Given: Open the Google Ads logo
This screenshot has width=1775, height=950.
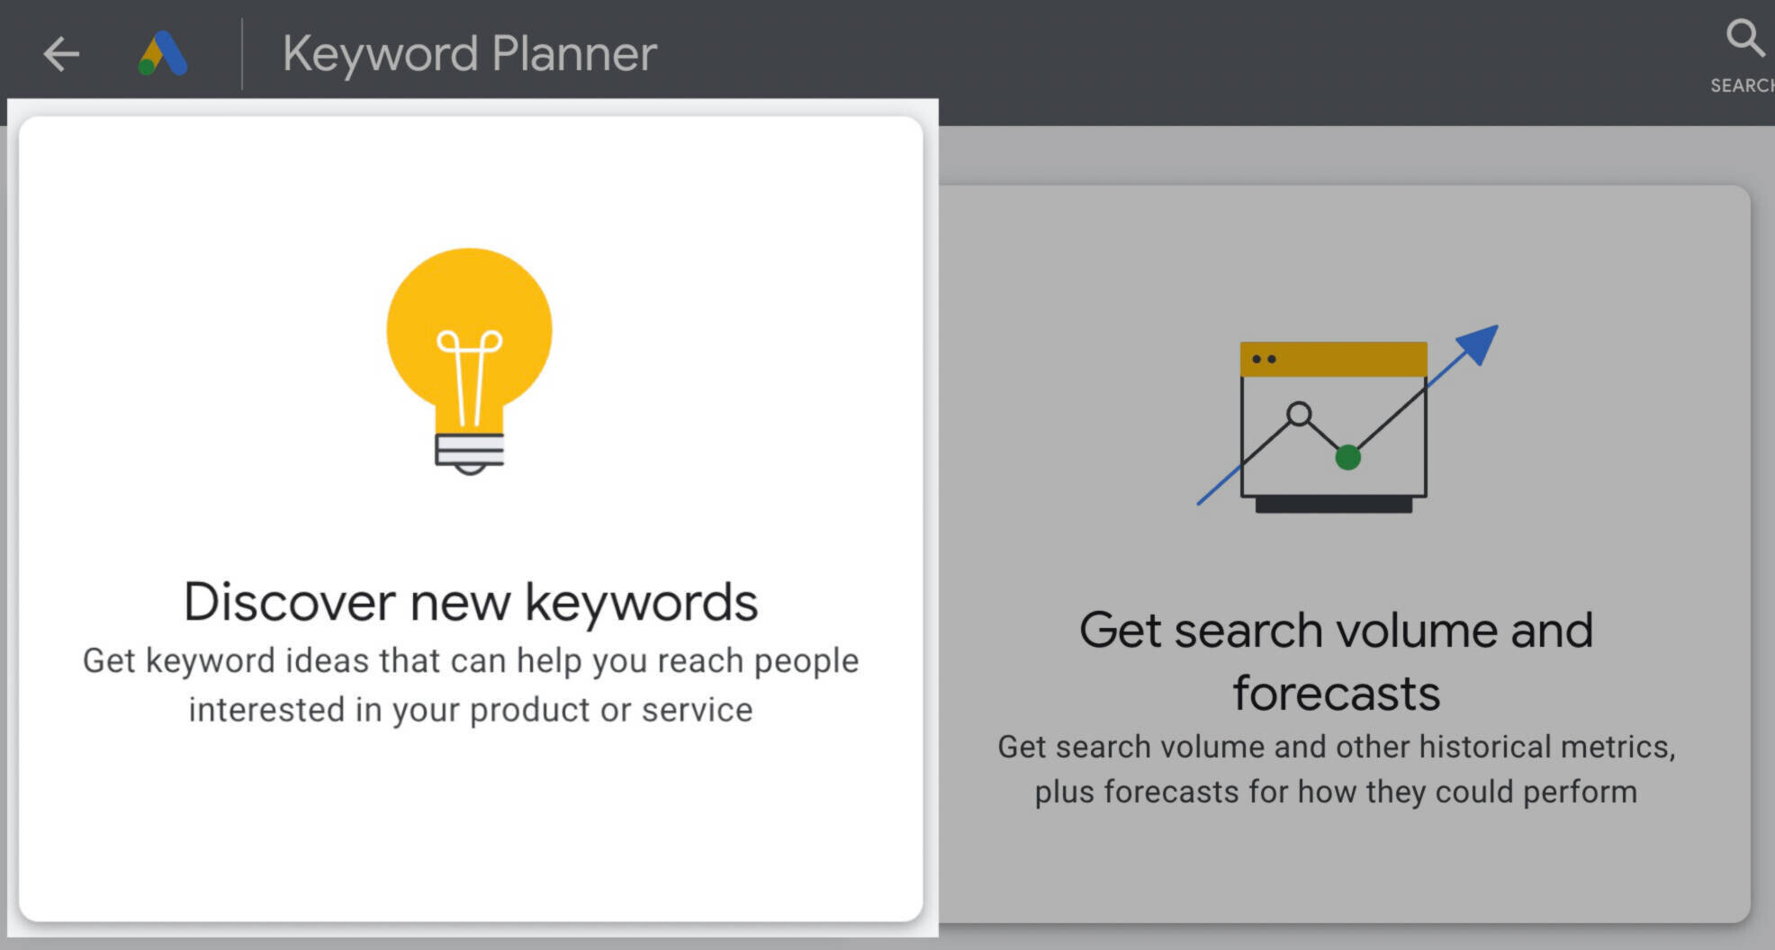Looking at the screenshot, I should point(163,54).
